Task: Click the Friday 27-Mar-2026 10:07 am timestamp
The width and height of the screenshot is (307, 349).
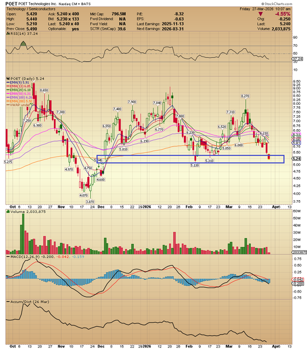Action: (265, 9)
